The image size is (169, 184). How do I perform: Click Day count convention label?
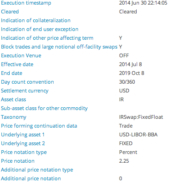(27, 82)
